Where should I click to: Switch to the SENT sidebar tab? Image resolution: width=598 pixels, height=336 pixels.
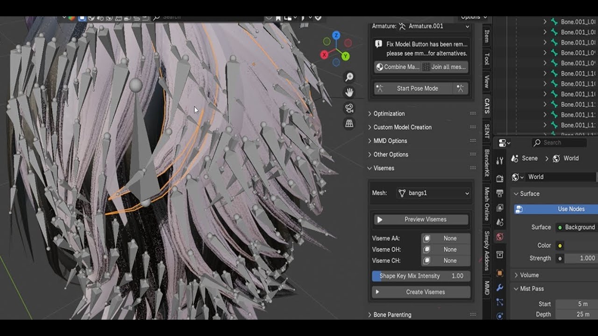coord(487,131)
